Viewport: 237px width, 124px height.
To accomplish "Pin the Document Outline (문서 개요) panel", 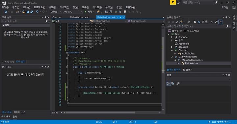I will 45,67.
